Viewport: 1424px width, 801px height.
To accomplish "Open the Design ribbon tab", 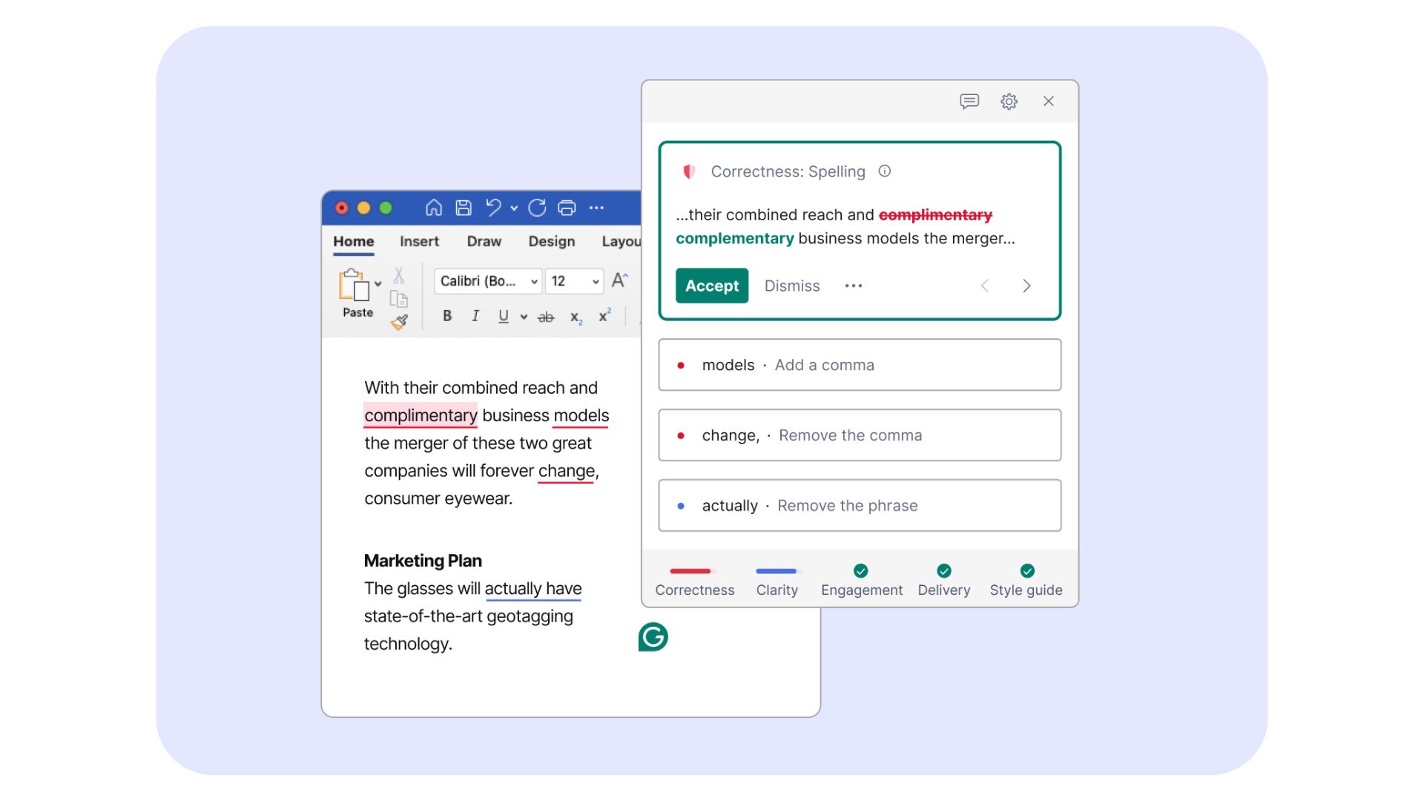I will 551,241.
